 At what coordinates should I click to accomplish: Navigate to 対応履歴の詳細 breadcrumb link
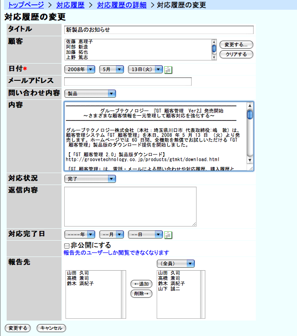(x=122, y=5)
